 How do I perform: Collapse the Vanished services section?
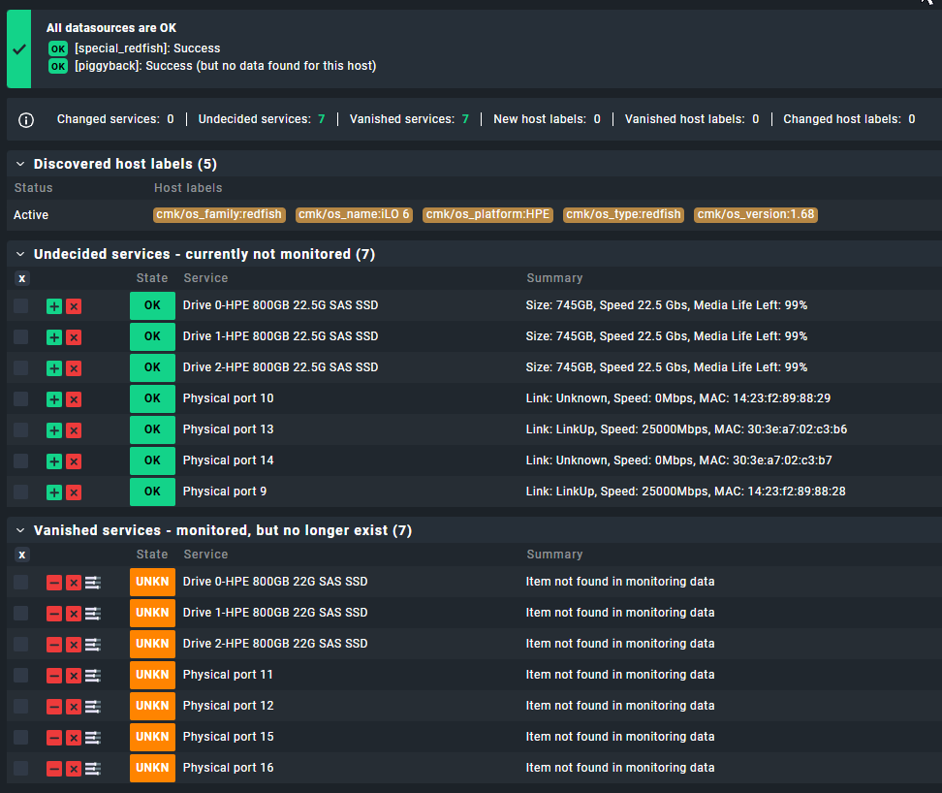click(20, 530)
